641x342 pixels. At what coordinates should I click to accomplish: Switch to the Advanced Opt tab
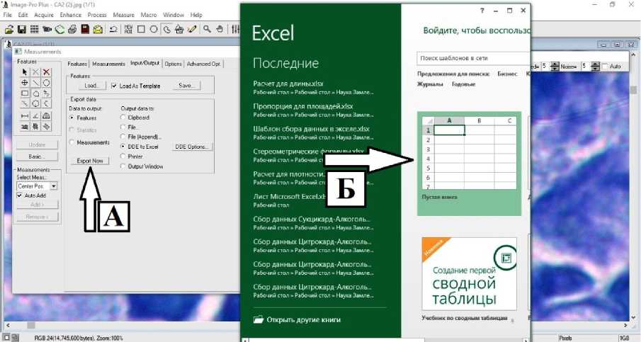coord(203,64)
